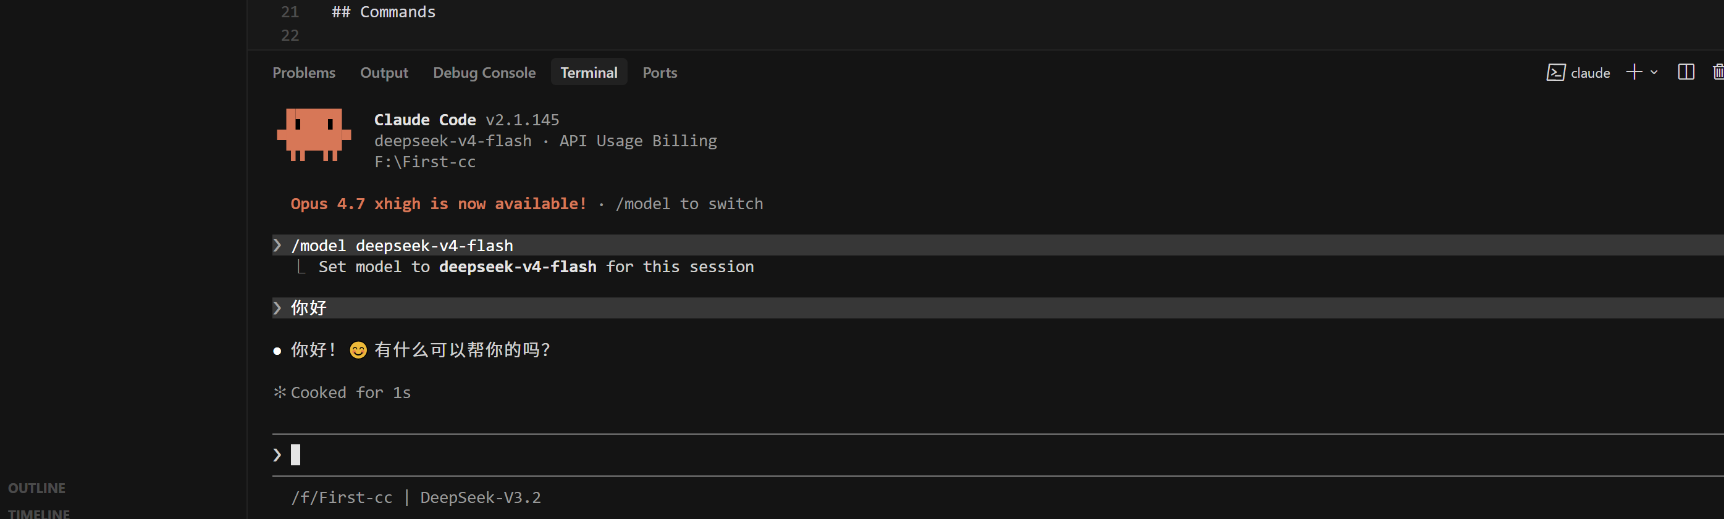The image size is (1724, 519).
Task: Switch to the Problems tab
Action: (304, 72)
